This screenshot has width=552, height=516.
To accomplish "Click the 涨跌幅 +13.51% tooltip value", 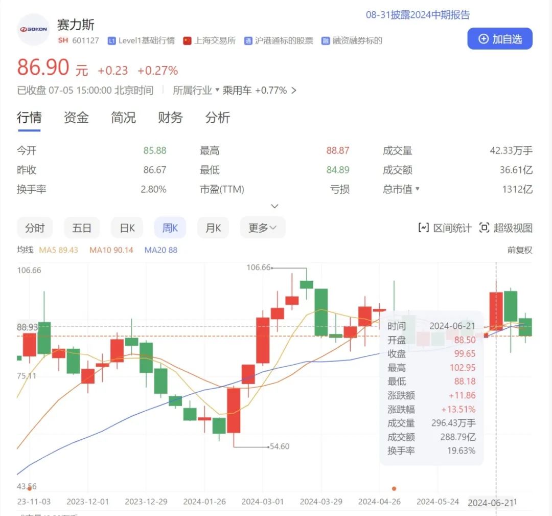I will point(458,409).
